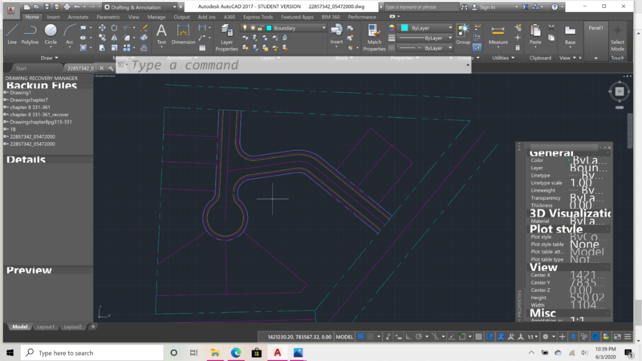Viewport: 642px width, 361px height.
Task: Open the Boundary layer dropdown
Action: coord(297,27)
